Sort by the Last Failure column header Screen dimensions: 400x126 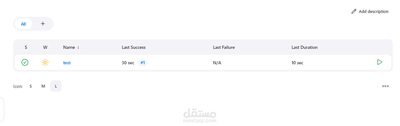click(x=224, y=47)
